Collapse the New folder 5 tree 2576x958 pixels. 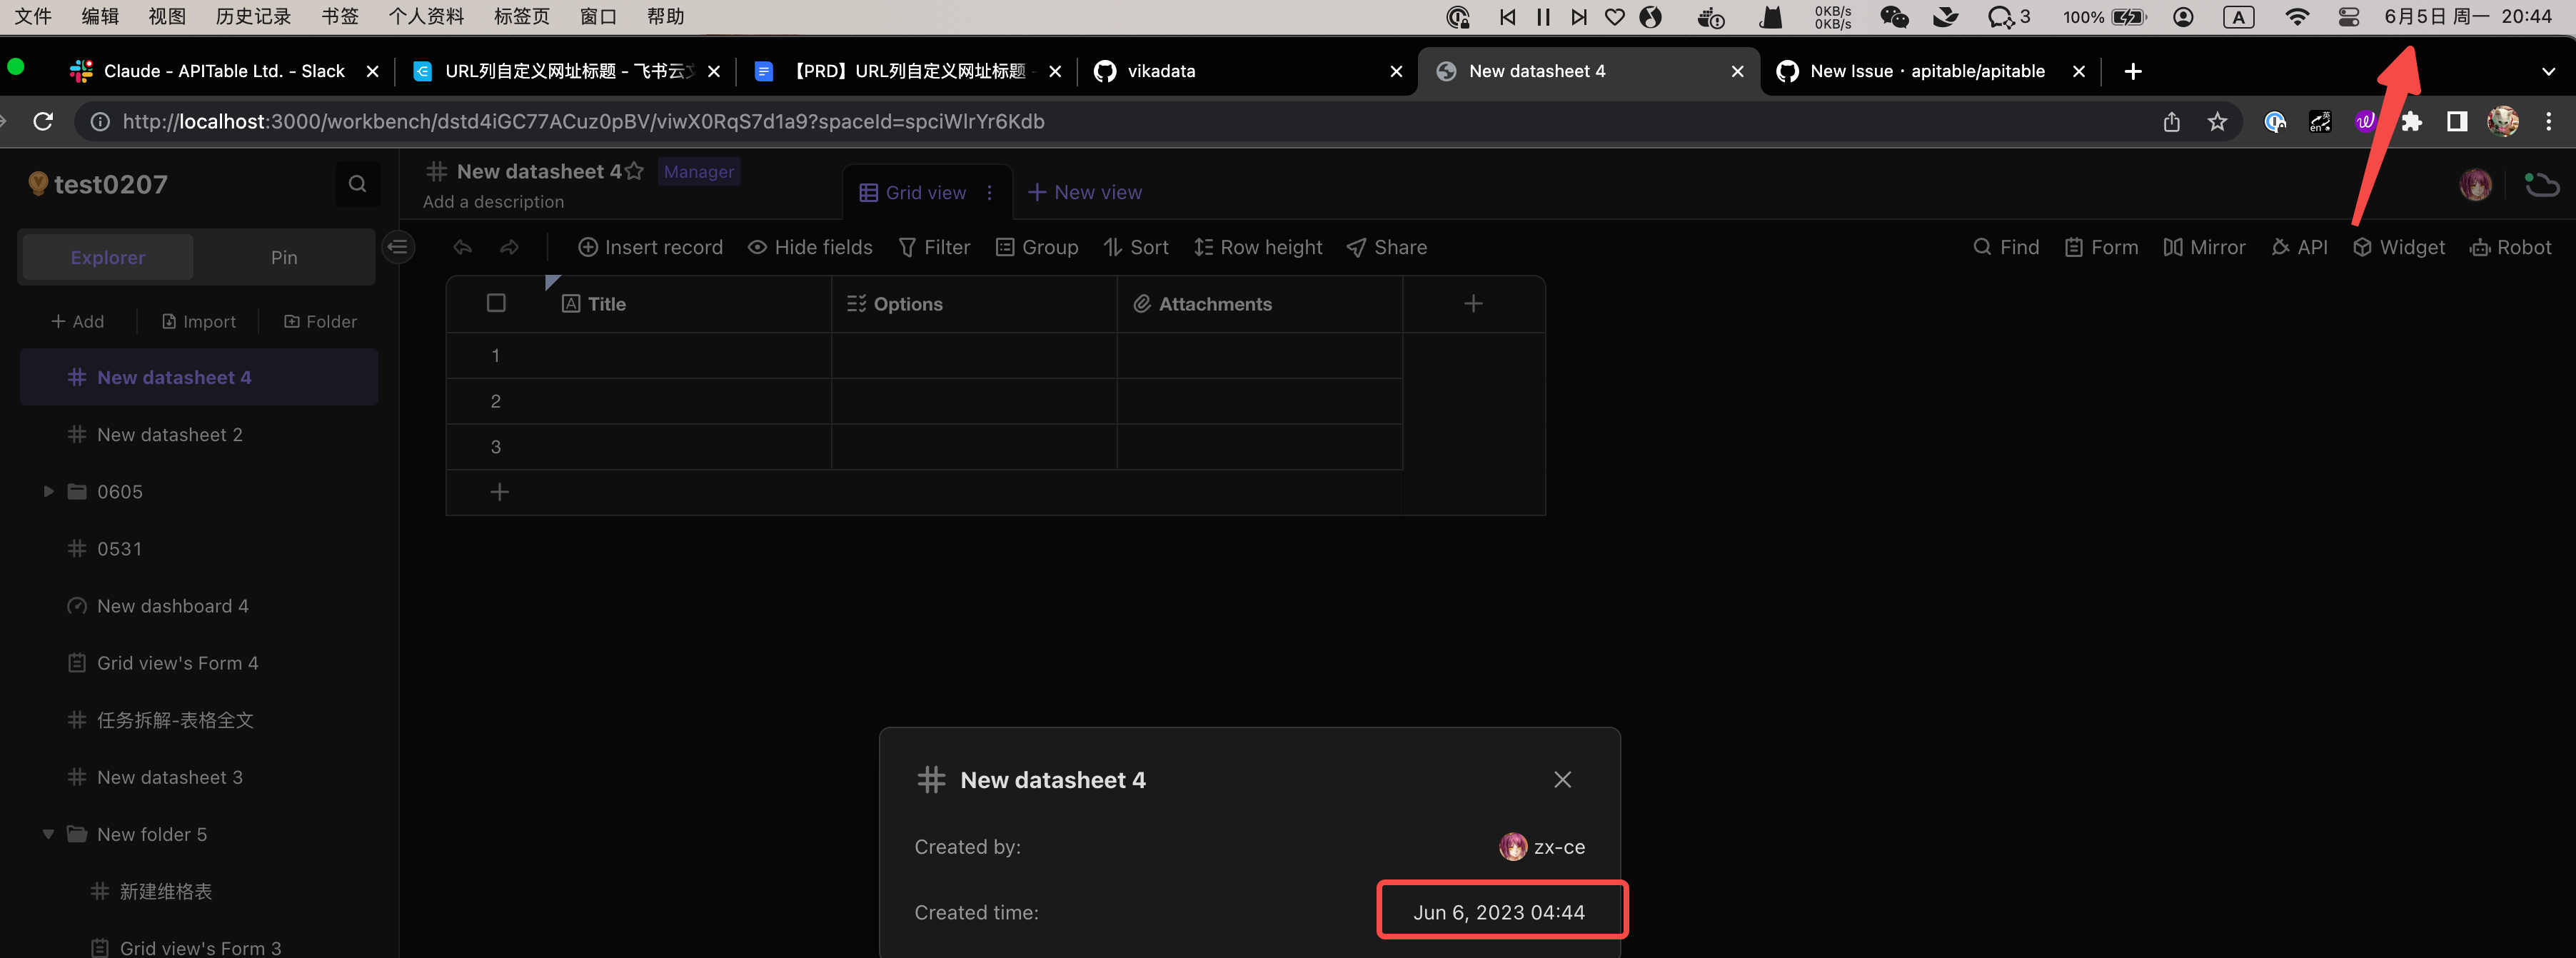click(47, 834)
